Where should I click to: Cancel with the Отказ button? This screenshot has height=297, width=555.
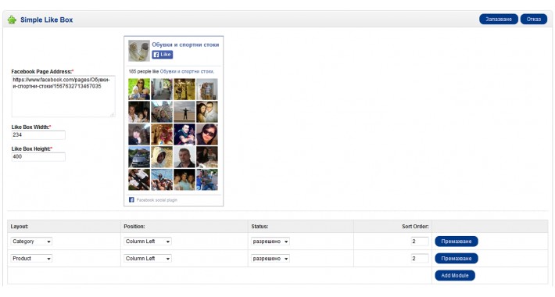tap(533, 19)
